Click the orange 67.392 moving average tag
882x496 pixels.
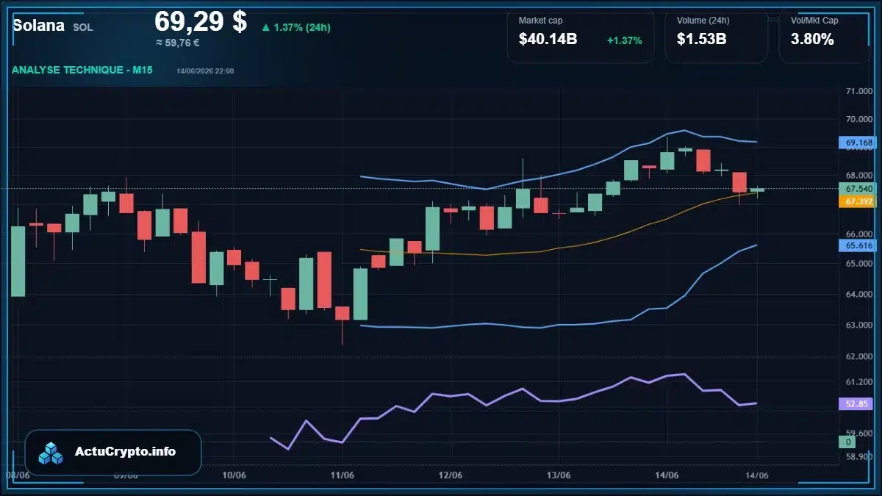tap(859, 201)
